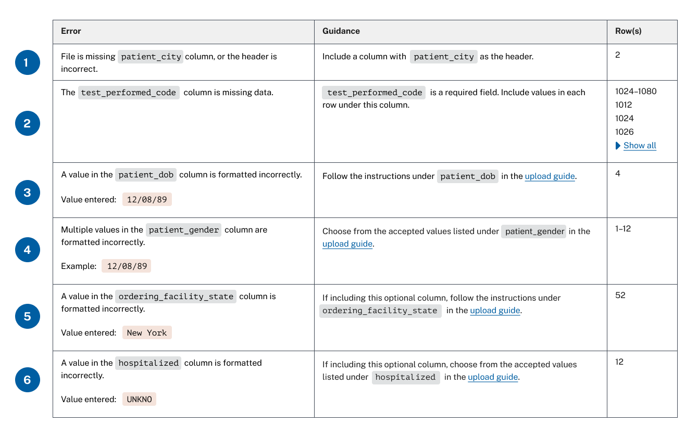Select test_performed_code in the Error column
This screenshot has height=437, width=698.
pyautogui.click(x=129, y=93)
